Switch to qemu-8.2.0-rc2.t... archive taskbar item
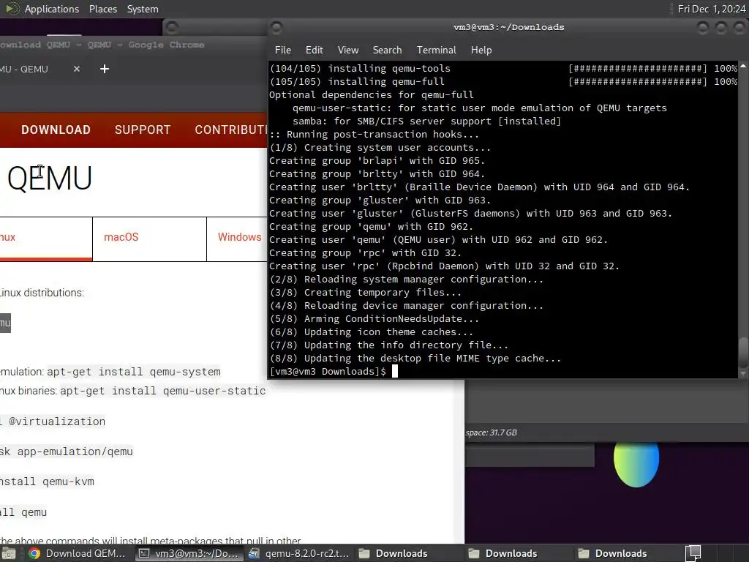The image size is (749, 562). pos(298,553)
